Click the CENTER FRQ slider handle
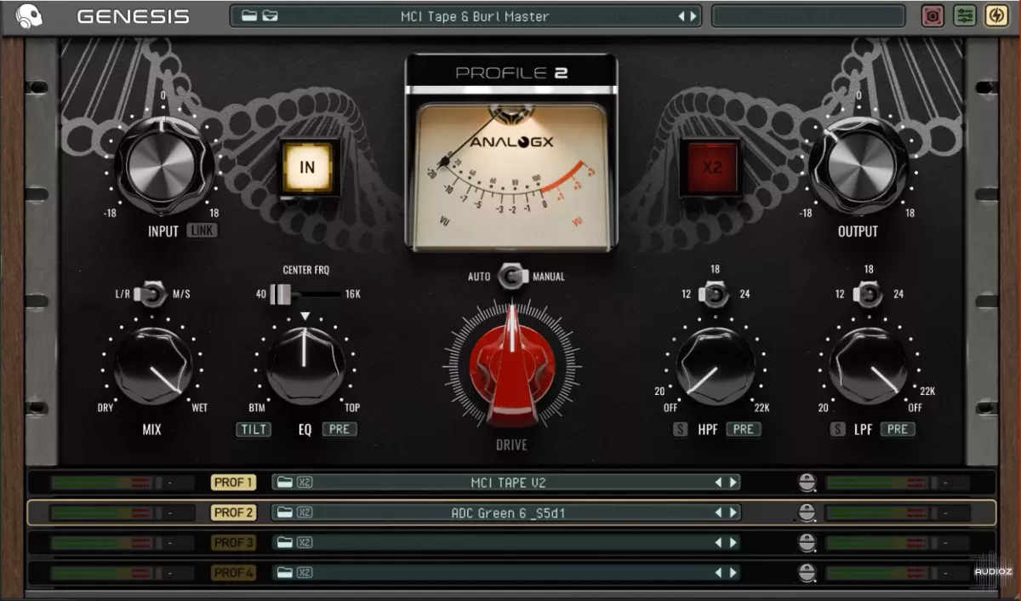Viewport: 1021px width, 601px height. (x=281, y=295)
